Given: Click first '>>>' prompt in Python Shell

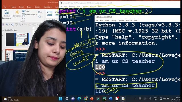Looking at the screenshot, I should [x=100, y=49].
